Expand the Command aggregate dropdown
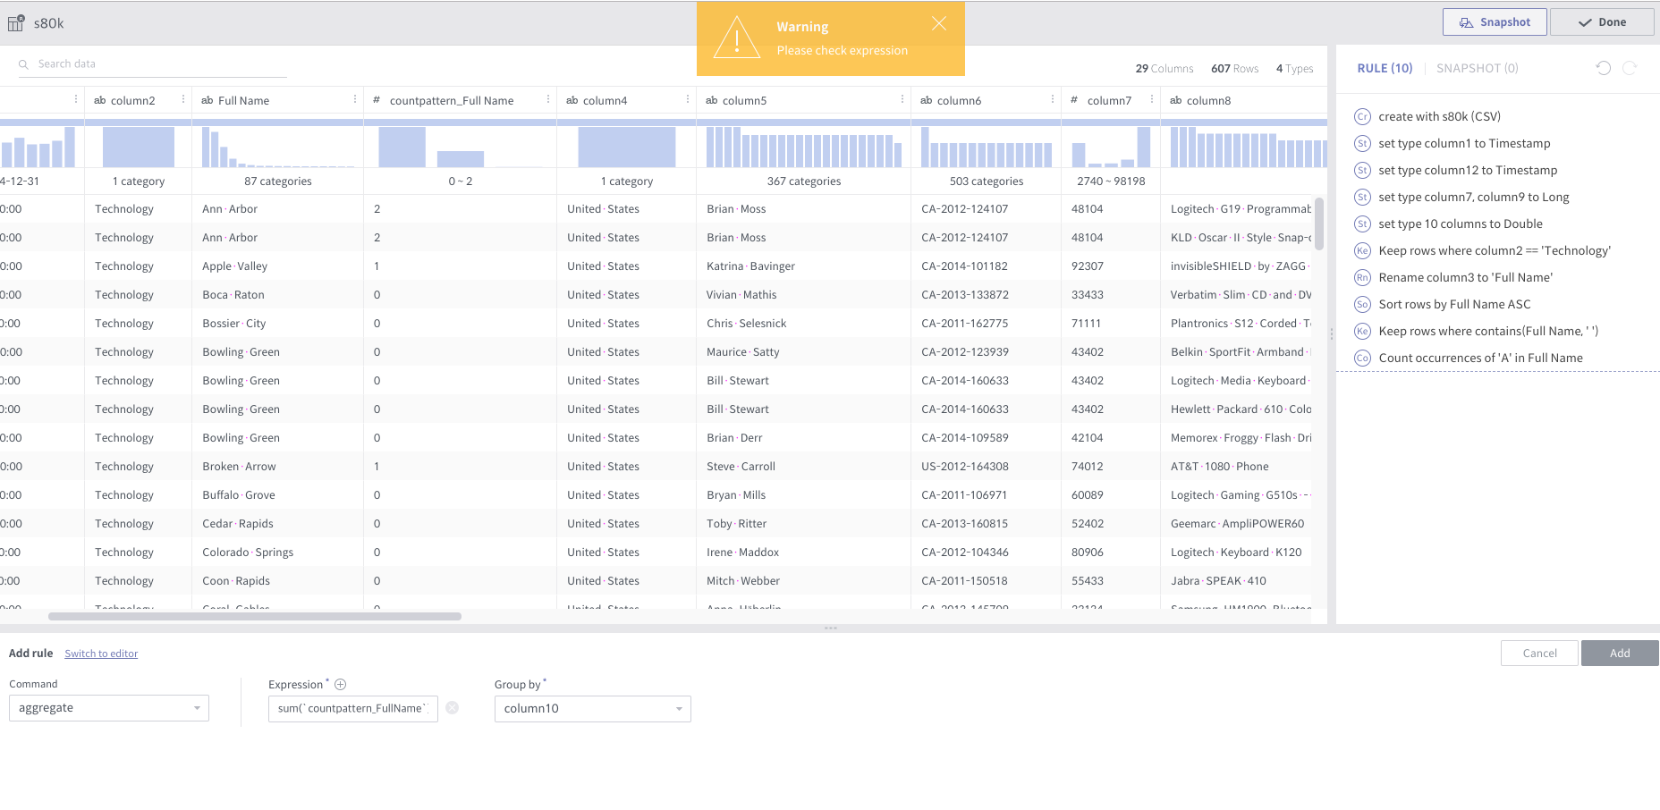 (109, 708)
